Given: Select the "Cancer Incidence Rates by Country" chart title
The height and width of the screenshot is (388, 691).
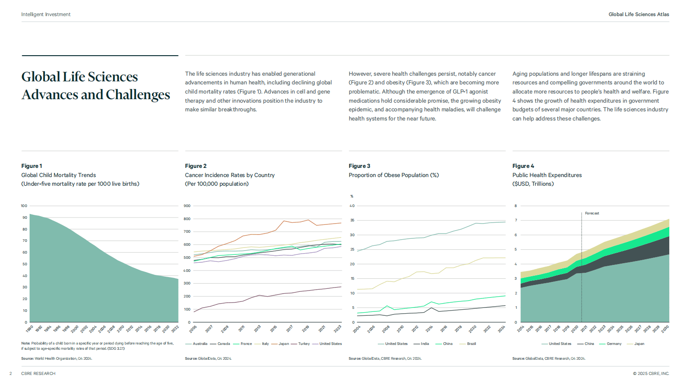Looking at the screenshot, I should tap(230, 175).
